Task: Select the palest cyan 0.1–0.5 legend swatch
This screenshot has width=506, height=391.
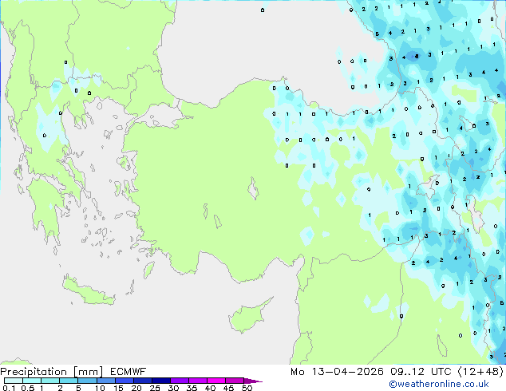Action: click(x=14, y=381)
